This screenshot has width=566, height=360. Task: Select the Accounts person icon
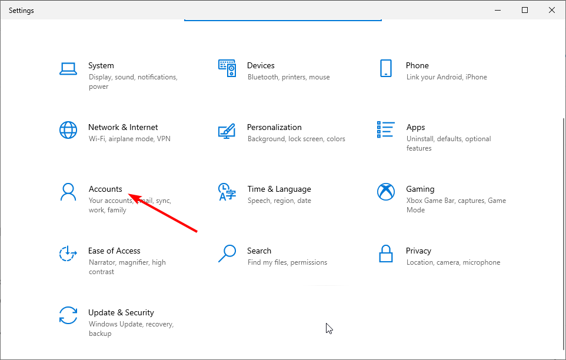[68, 192]
